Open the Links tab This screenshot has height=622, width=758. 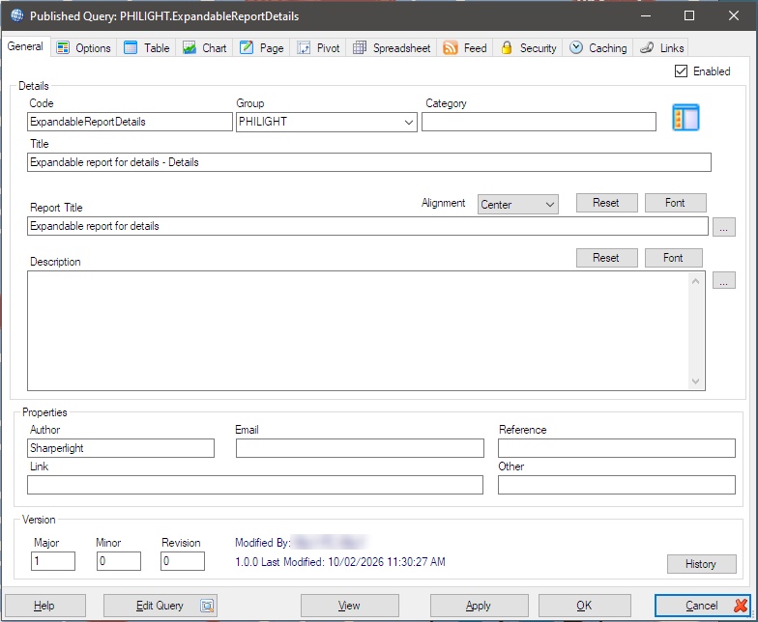[661, 48]
